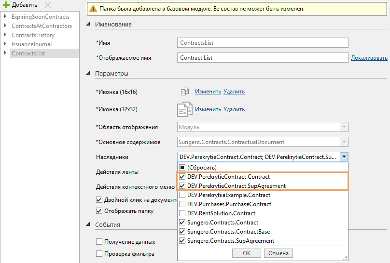Click the 16x16 document icon preview
This screenshot has width=390, height=263.
click(184, 92)
